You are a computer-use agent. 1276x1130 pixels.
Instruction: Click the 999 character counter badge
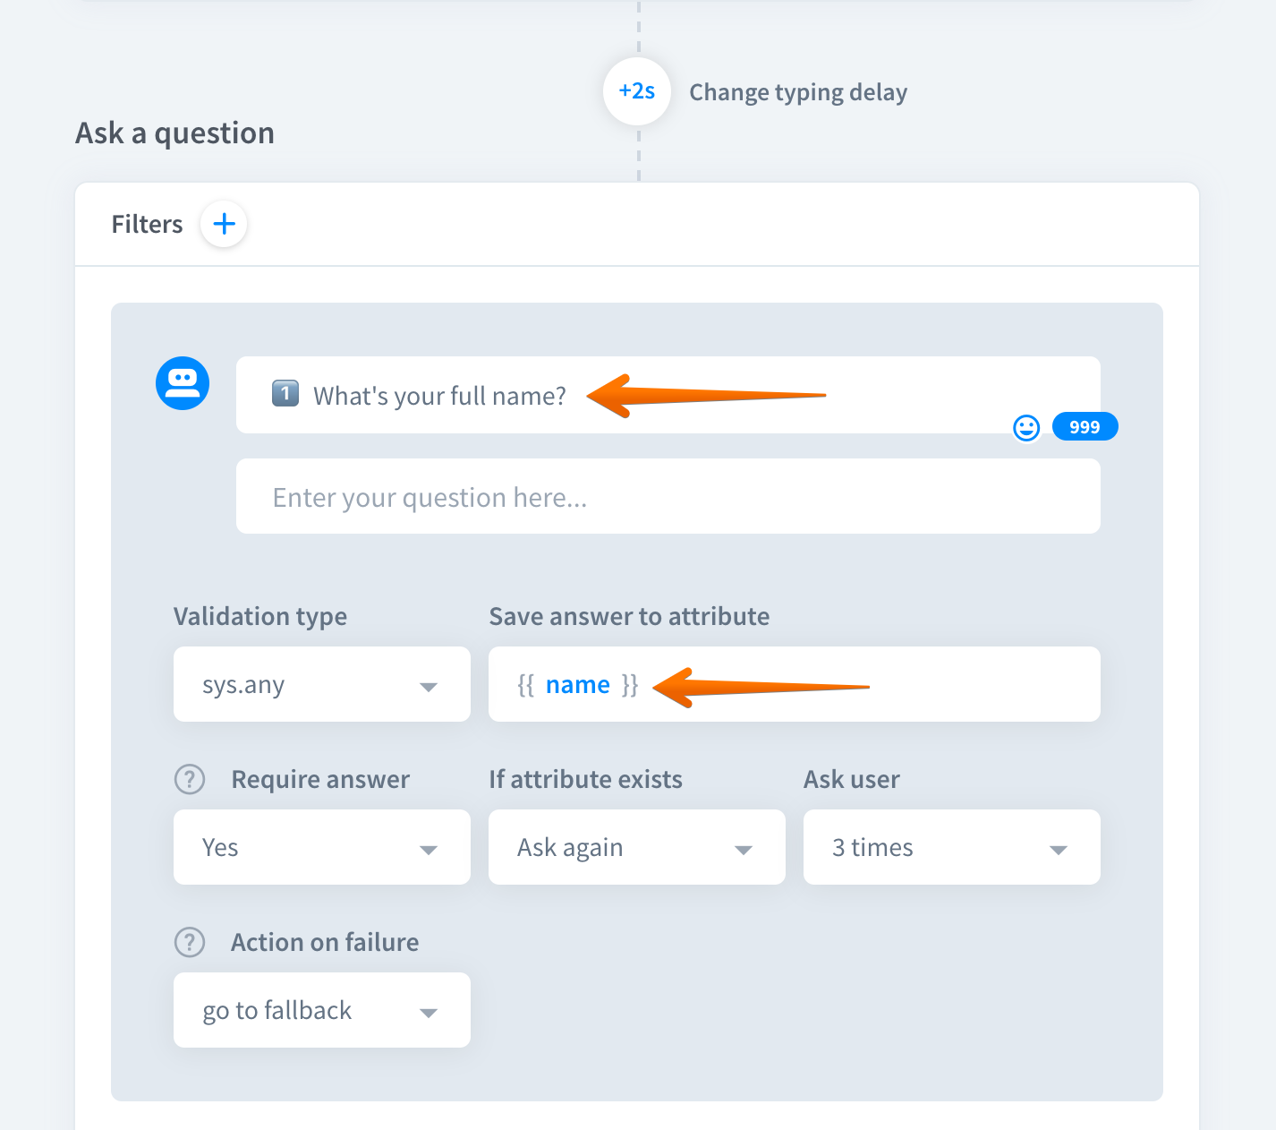click(x=1085, y=427)
